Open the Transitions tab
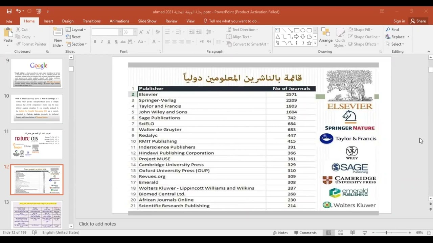 (x=92, y=21)
